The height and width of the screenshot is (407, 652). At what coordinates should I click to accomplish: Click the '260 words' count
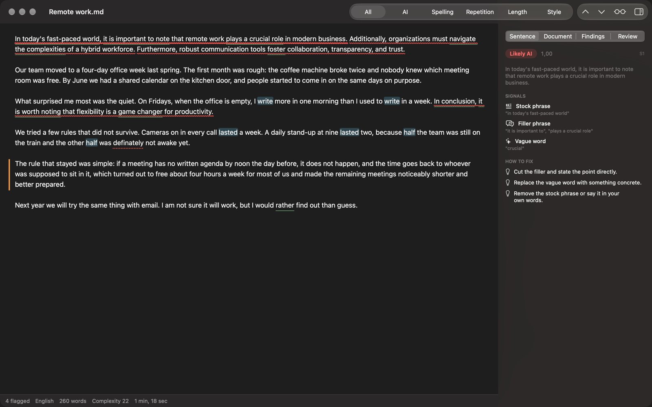point(73,401)
